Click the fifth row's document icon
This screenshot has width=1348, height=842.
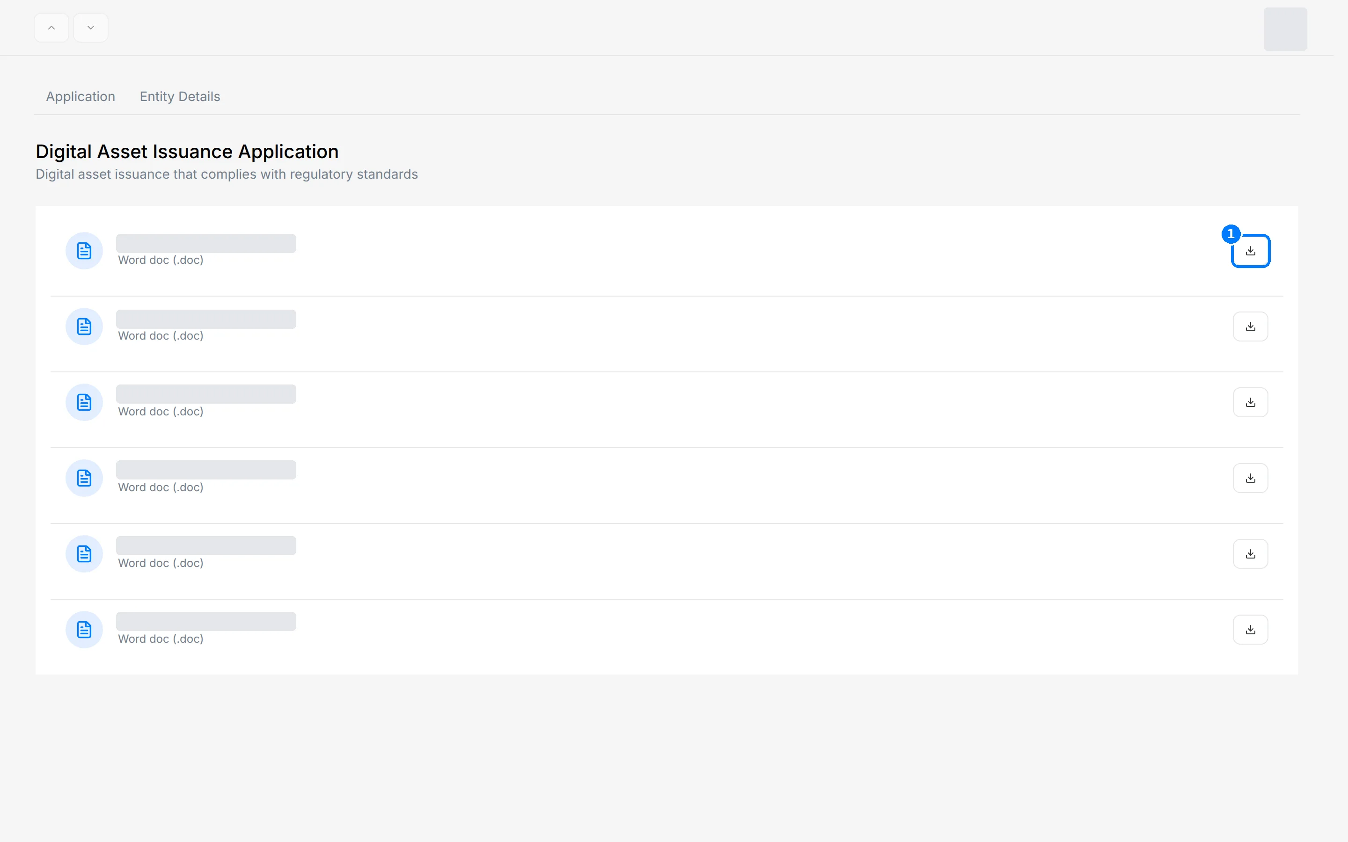(x=84, y=553)
